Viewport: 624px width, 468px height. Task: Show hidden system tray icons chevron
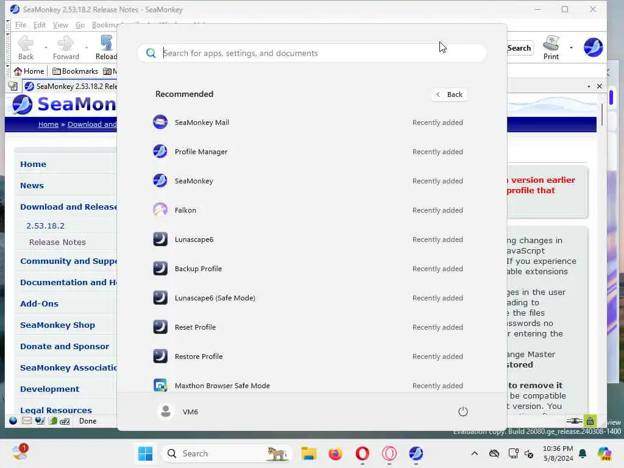point(474,453)
